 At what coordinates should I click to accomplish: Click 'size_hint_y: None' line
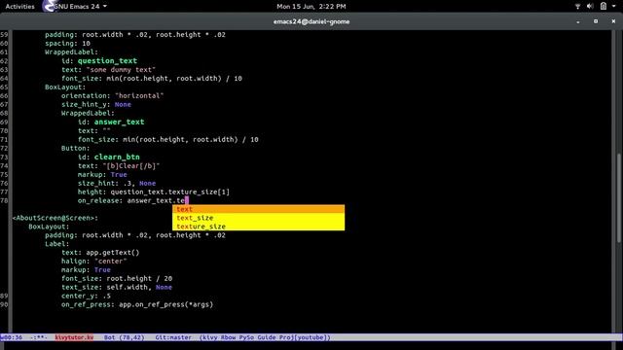point(96,104)
